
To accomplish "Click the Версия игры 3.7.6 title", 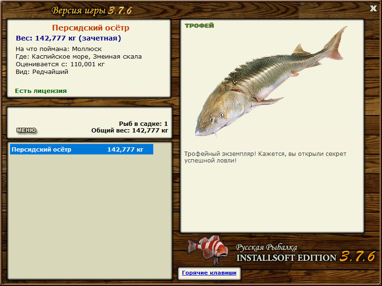I will point(92,10).
